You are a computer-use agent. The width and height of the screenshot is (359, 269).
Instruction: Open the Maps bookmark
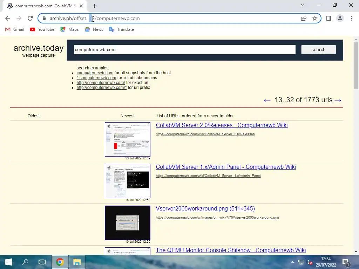pyautogui.click(x=69, y=29)
